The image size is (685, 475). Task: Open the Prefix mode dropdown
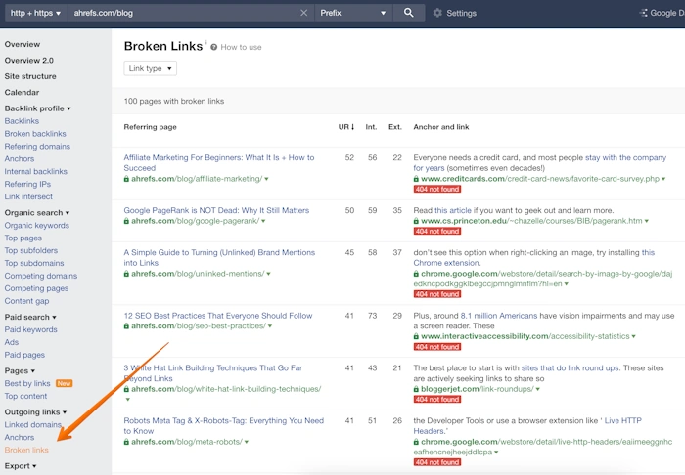point(353,13)
